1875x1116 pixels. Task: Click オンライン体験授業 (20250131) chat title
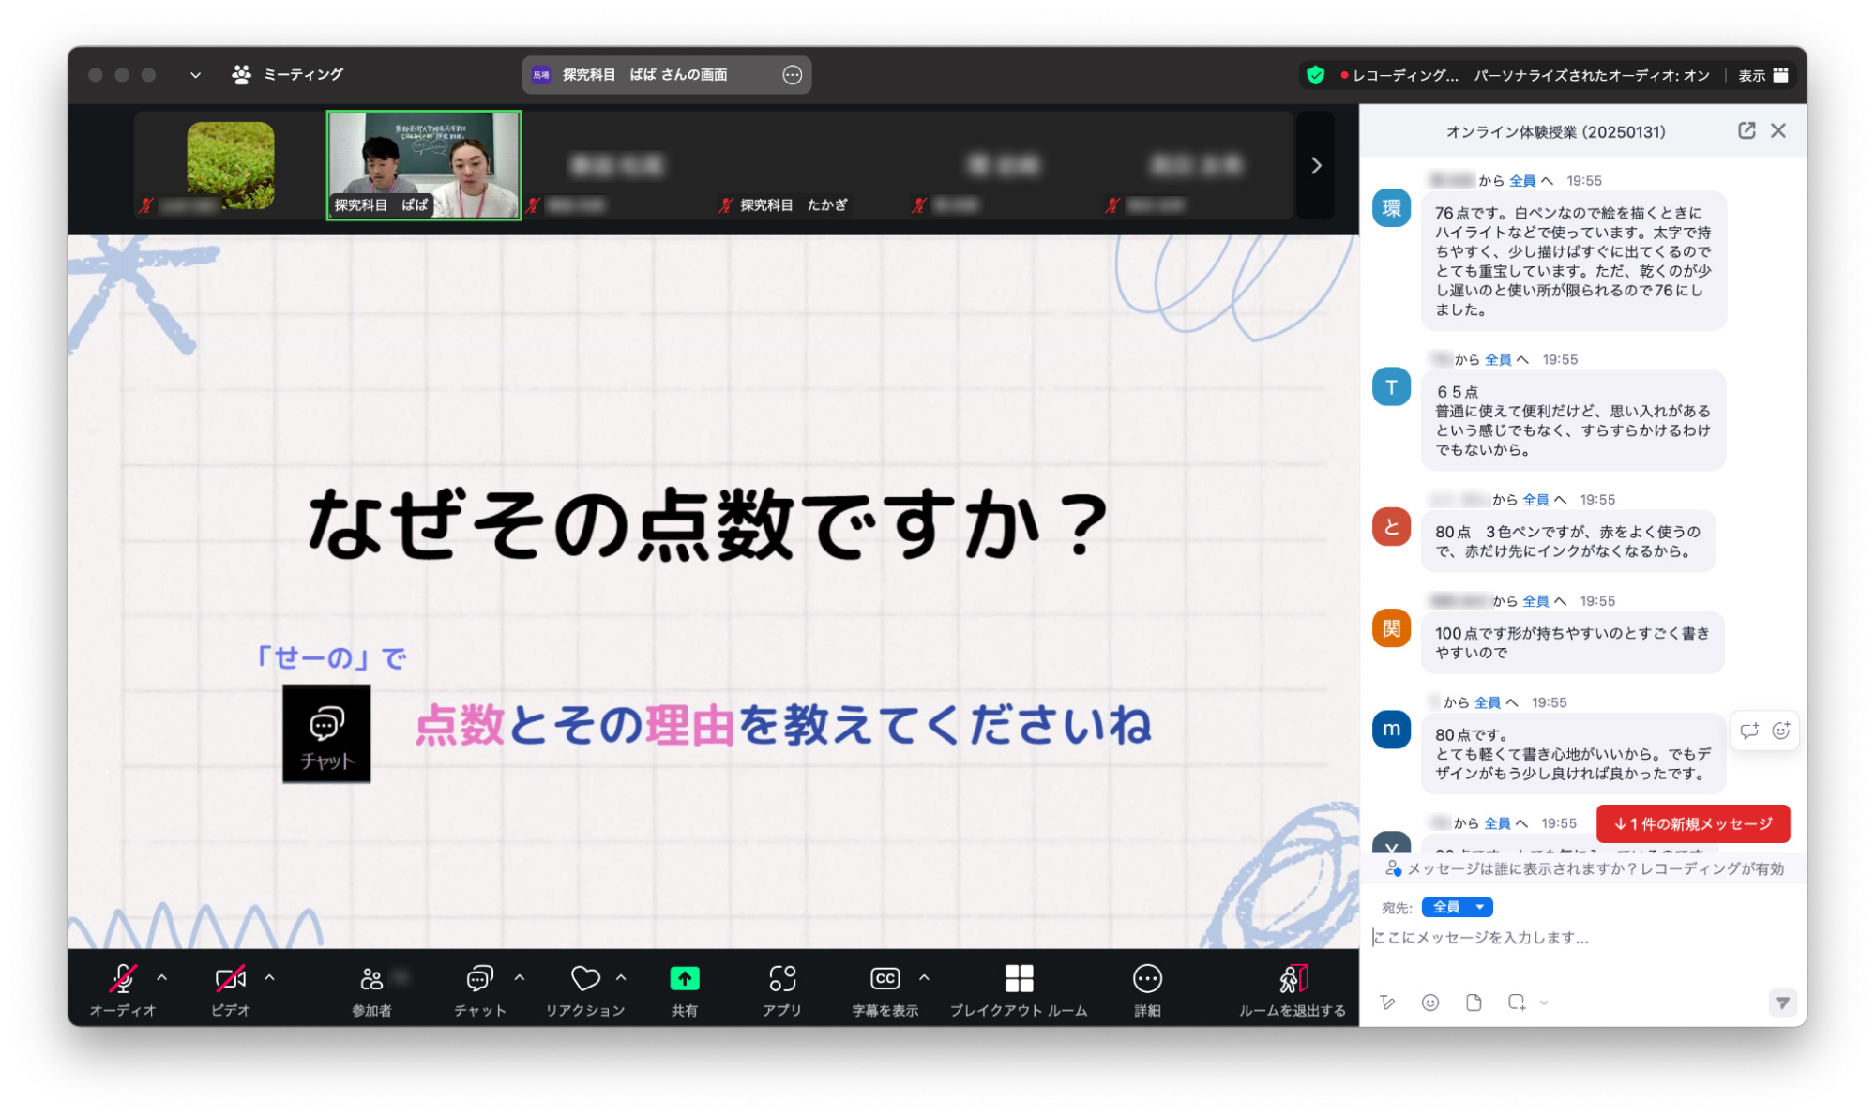click(x=1555, y=132)
